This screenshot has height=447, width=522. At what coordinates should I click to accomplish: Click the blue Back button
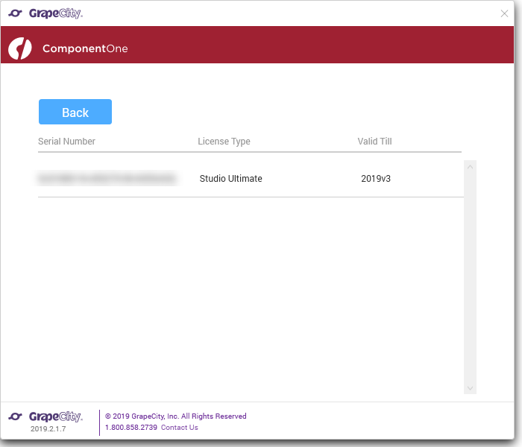[75, 112]
